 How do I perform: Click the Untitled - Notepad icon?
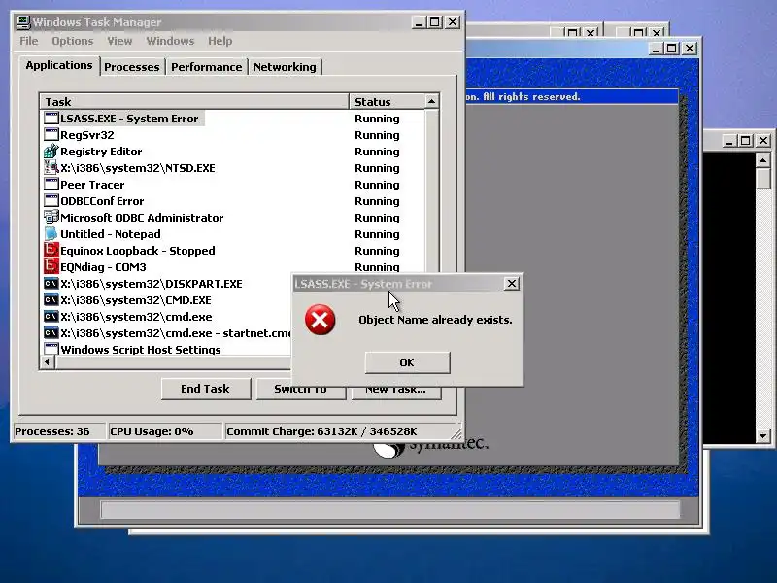coord(51,233)
